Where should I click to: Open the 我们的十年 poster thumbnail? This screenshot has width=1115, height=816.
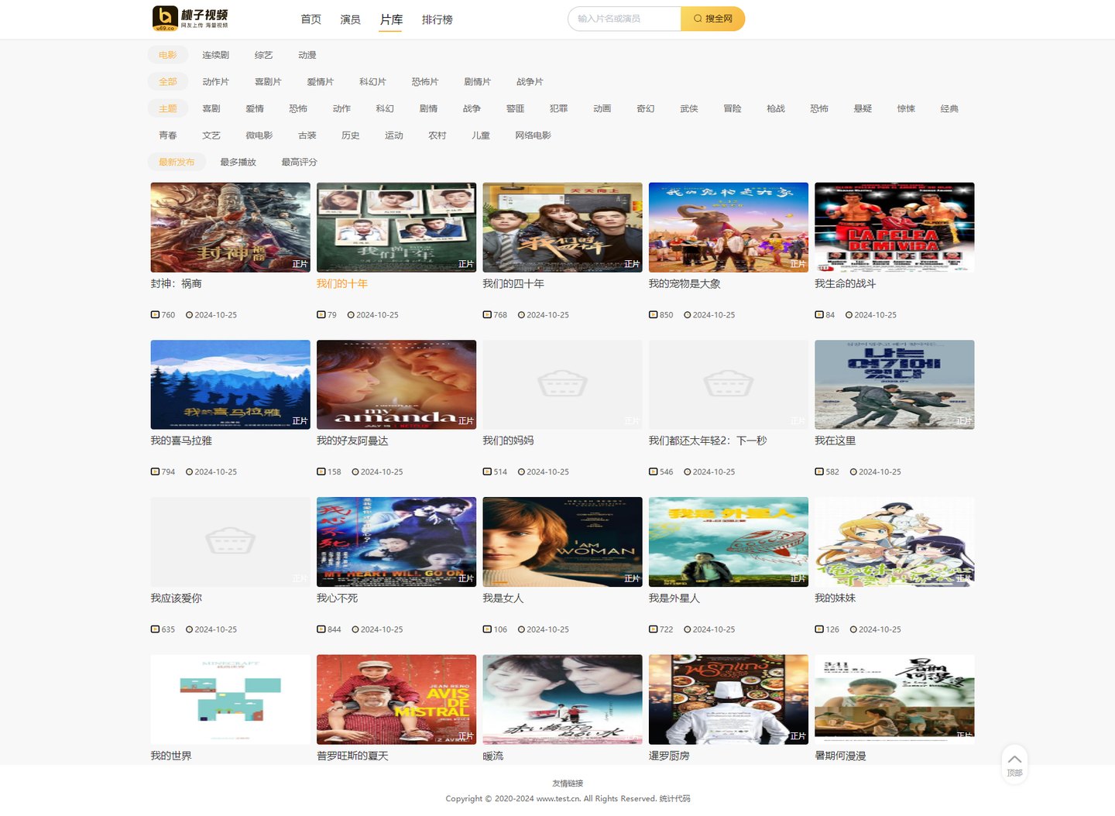tap(396, 228)
